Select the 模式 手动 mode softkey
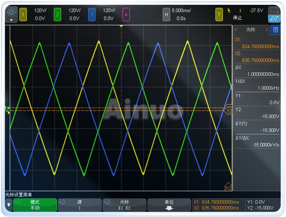 [35, 205]
